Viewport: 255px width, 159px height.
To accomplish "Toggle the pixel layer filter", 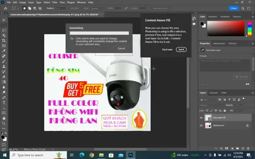I will pos(220,99).
